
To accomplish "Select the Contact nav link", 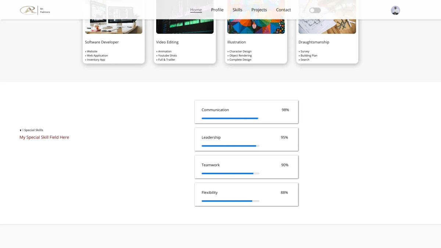I will [x=283, y=10].
